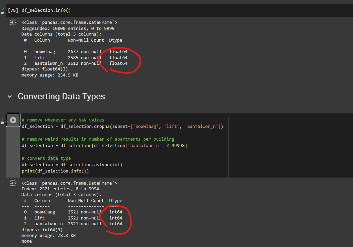The width and height of the screenshot is (353, 247).
Task: Click green checkmark beside conversion cell
Action: click(x=3, y=118)
